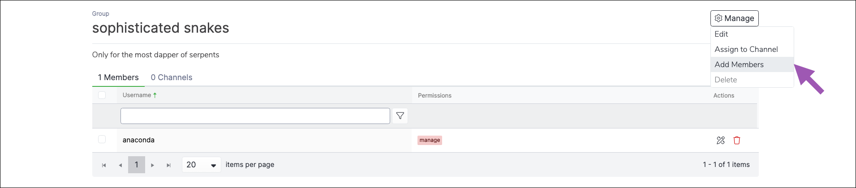Toggle the select-all checkbox in header
Screen dimensions: 856x188
coord(102,95)
